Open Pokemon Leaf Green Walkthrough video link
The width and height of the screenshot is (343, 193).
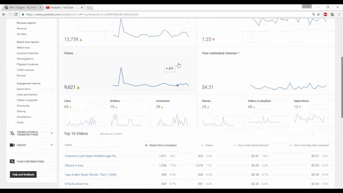tap(91, 156)
